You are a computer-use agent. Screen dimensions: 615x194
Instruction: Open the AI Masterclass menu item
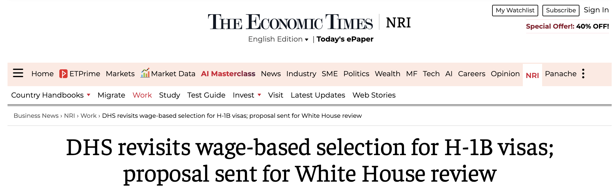coord(228,74)
